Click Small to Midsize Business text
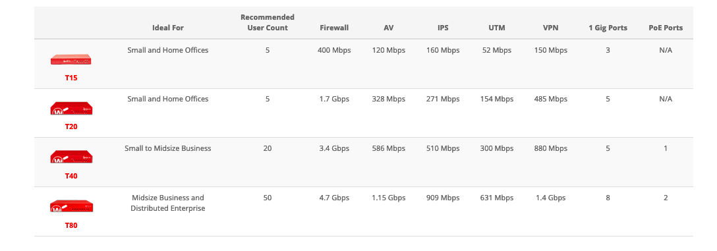This screenshot has height=251, width=717. pyautogui.click(x=168, y=148)
